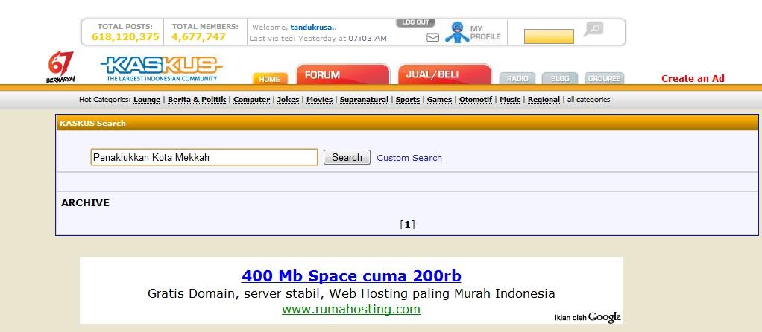
Task: Click Iklan oleh Google label
Action: coord(588,317)
